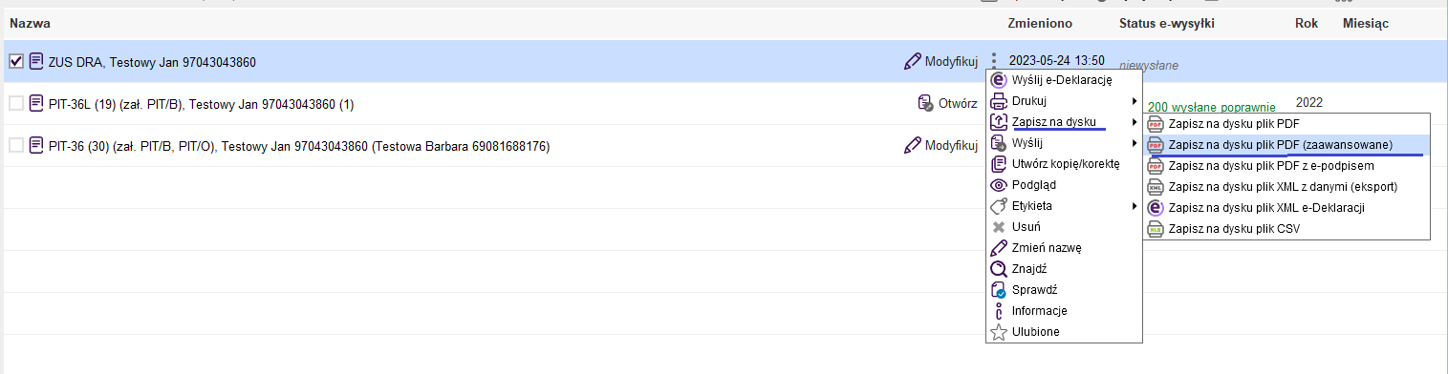Click the star icon next to Ulubione
Image resolution: width=1448 pixels, height=374 pixels.
click(x=998, y=332)
